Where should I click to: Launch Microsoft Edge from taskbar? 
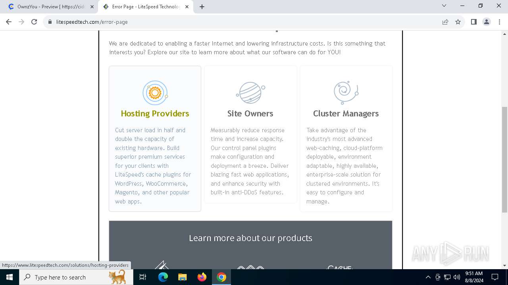163,277
